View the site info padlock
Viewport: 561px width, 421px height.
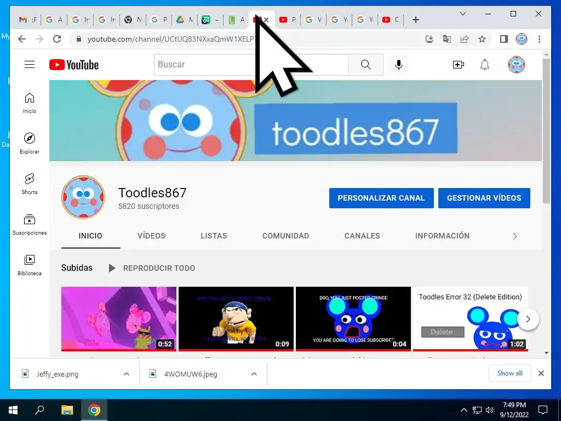tap(79, 39)
